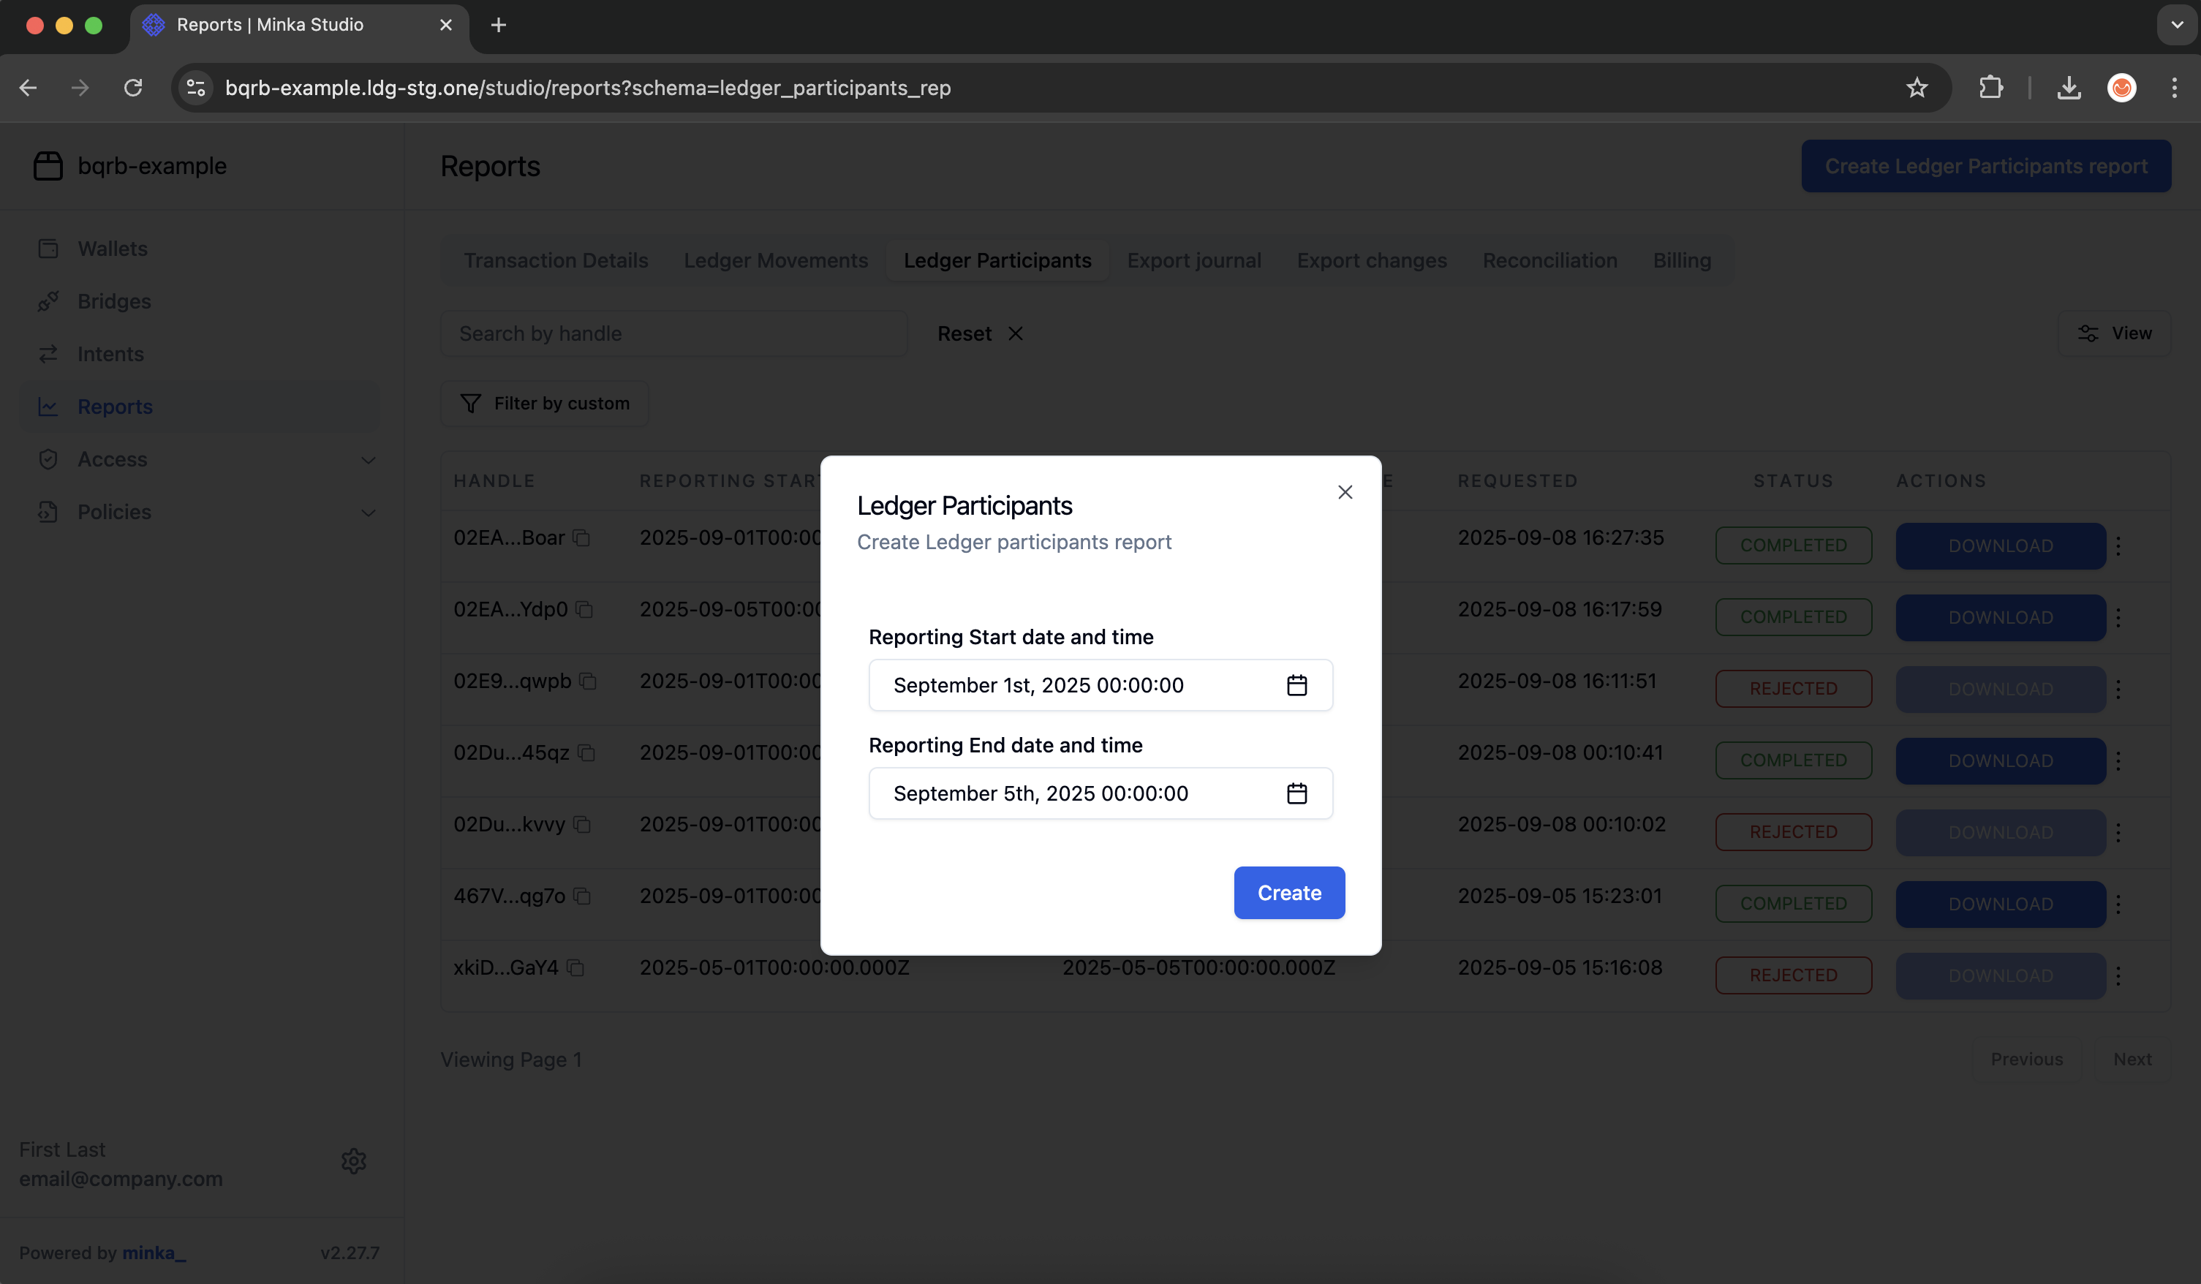Open three-dot actions menu for first row

tap(2118, 546)
